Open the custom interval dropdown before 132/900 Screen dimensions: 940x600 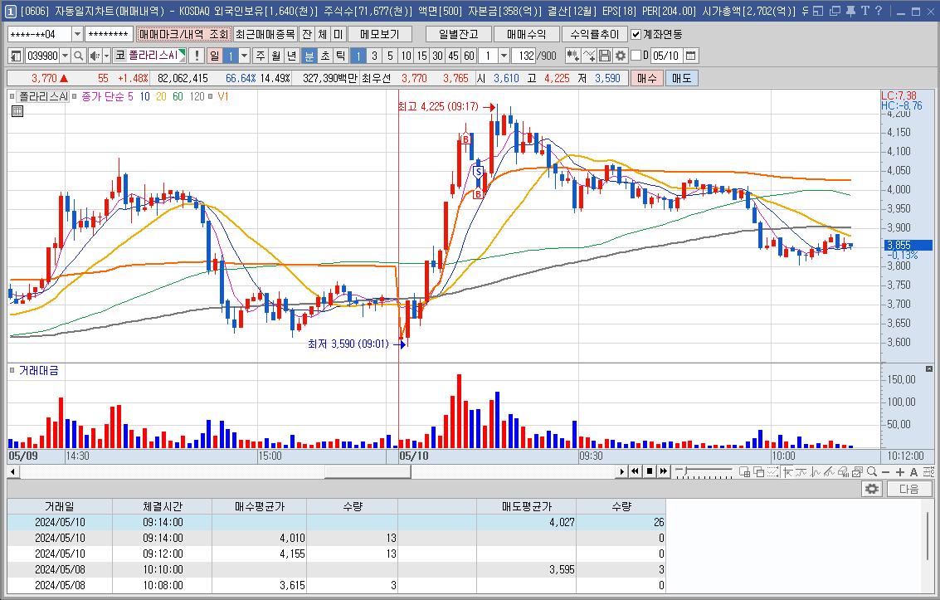(504, 56)
